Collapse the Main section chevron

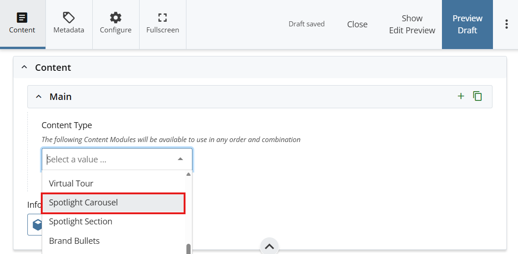point(39,97)
